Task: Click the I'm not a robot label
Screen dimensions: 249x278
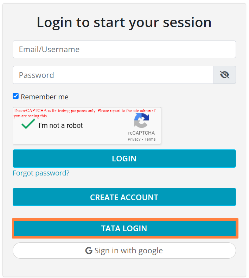Action: (61, 125)
